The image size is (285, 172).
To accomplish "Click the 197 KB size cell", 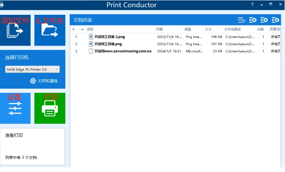I will click(217, 44).
